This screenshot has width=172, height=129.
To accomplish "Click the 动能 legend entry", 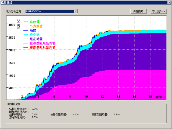I will (x=33, y=31).
